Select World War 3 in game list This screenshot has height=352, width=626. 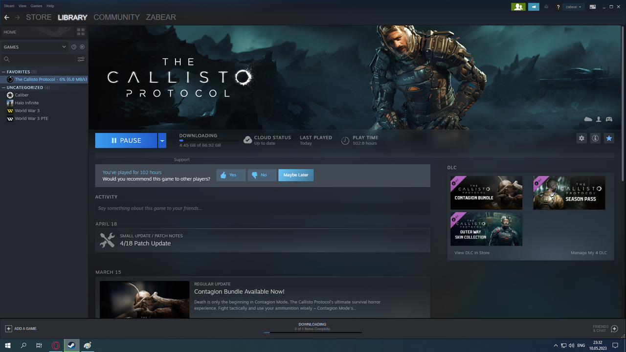tap(44, 110)
